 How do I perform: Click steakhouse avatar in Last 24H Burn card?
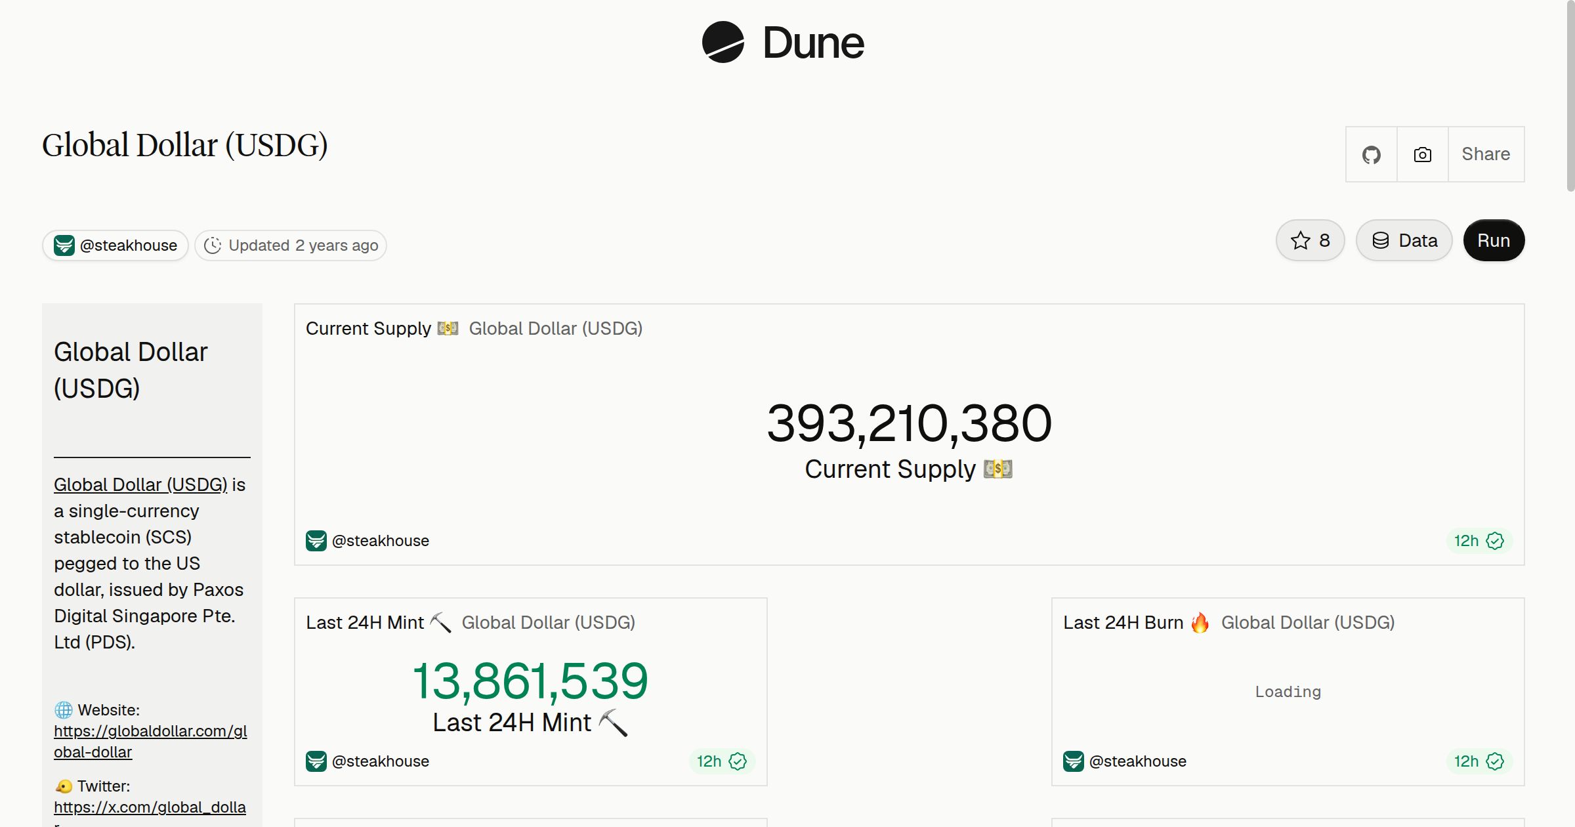tap(1074, 761)
